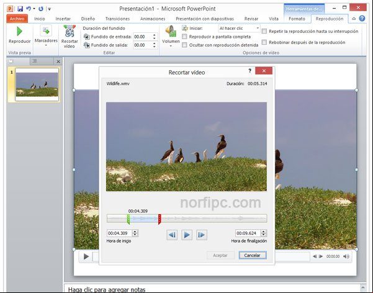373x293 pixels.
Task: Adjust Hora de finalización spinner arrows
Action: (x=263, y=233)
